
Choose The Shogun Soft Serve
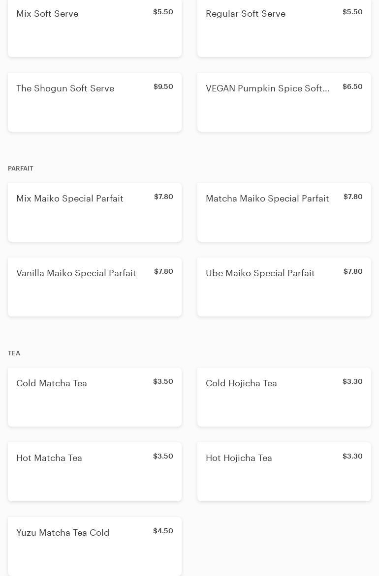(95, 102)
